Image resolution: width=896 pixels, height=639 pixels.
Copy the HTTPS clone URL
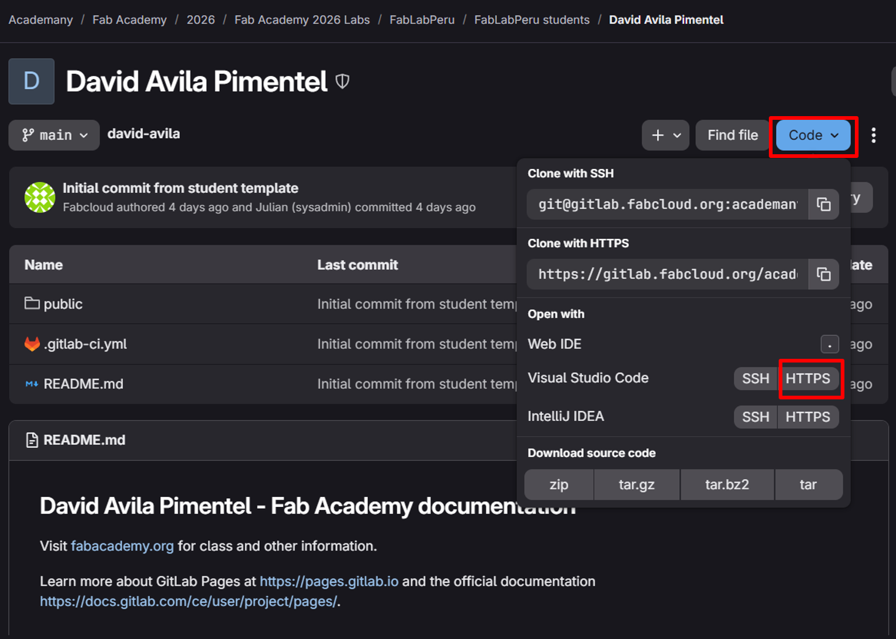[824, 275]
